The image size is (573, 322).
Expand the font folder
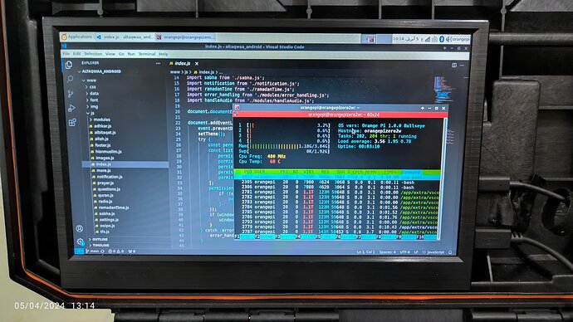tap(93, 100)
